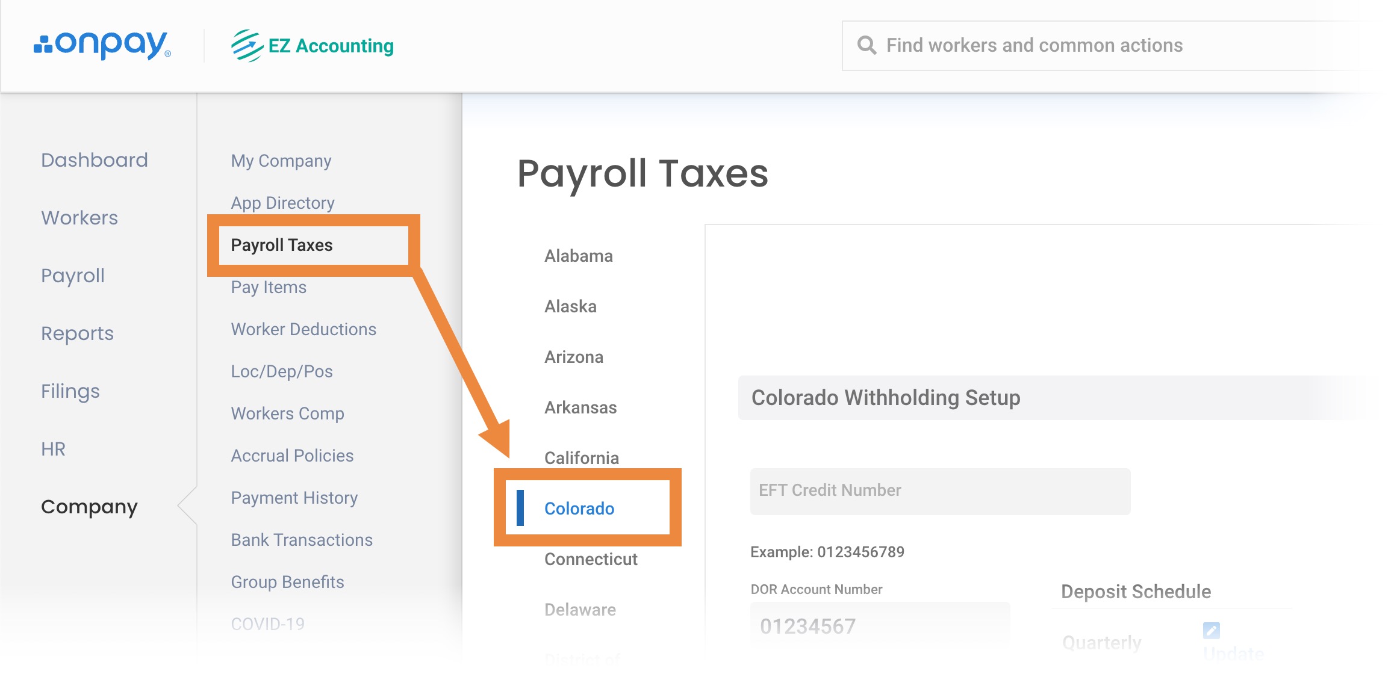Select California in the state list

point(582,458)
